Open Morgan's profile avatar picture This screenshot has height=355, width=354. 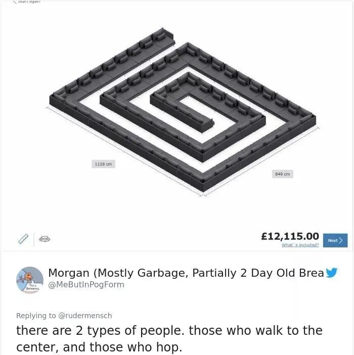(x=30, y=280)
